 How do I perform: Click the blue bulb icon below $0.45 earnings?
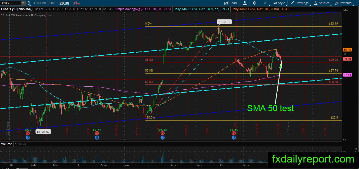pyautogui.click(x=233, y=137)
